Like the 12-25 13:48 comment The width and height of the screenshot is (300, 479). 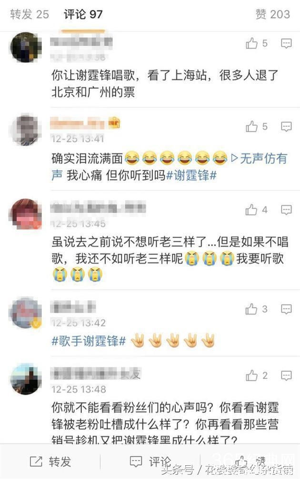[x=256, y=376]
